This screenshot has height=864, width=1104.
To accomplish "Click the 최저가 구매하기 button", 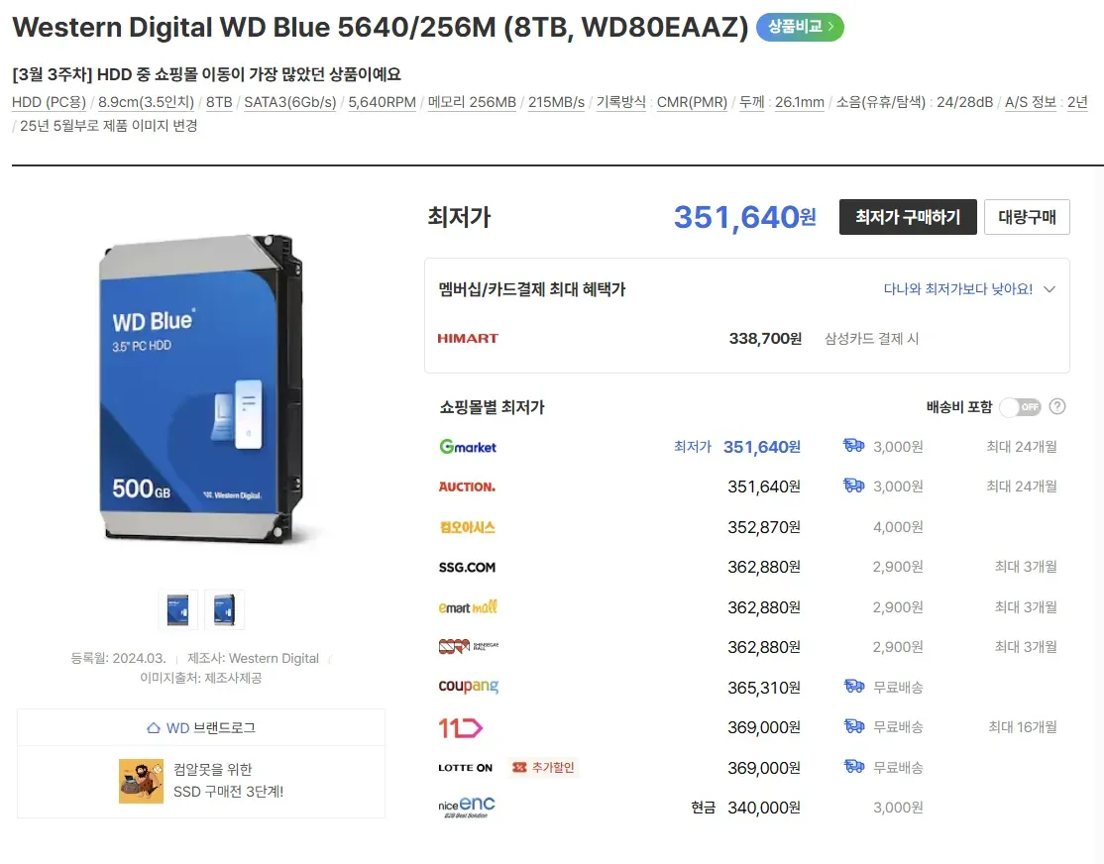I will 908,217.
